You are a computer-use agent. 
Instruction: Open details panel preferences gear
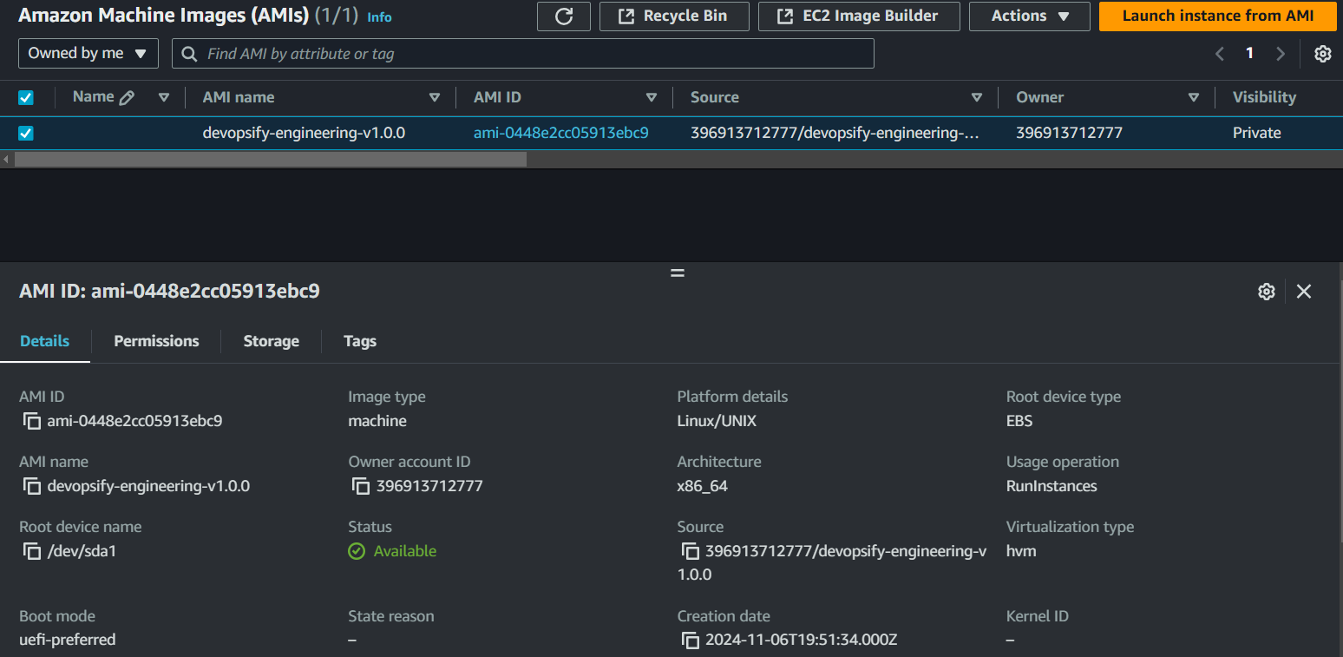1266,292
